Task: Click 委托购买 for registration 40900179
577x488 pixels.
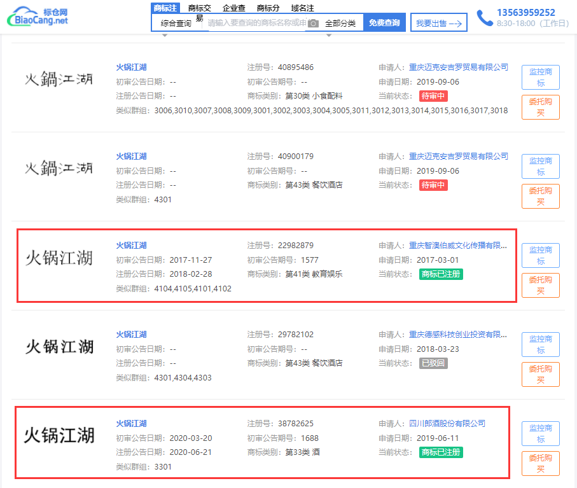Action: (x=541, y=196)
